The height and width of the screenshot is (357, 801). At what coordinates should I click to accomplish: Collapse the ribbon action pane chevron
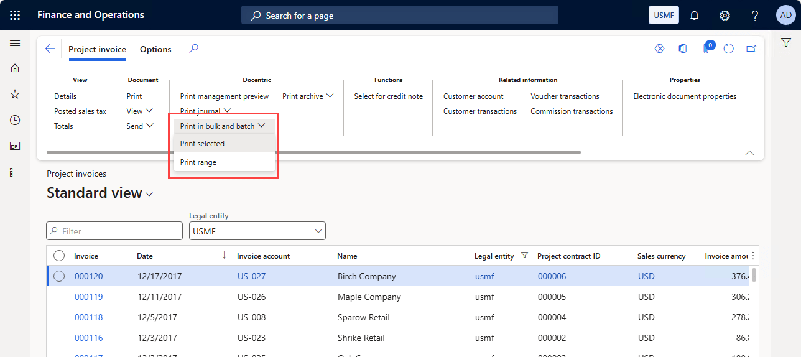(749, 153)
